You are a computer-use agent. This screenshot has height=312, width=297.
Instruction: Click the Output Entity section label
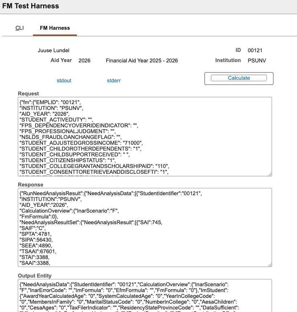(x=34, y=276)
